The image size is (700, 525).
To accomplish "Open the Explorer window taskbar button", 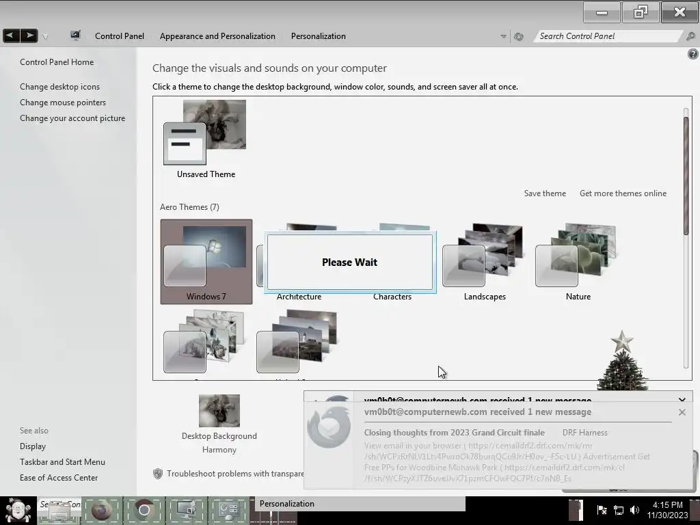I will click(60, 510).
